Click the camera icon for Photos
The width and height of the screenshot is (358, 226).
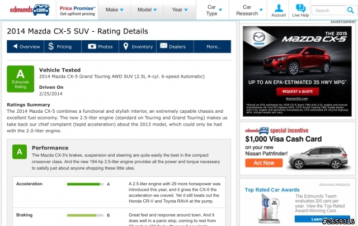pos(92,46)
